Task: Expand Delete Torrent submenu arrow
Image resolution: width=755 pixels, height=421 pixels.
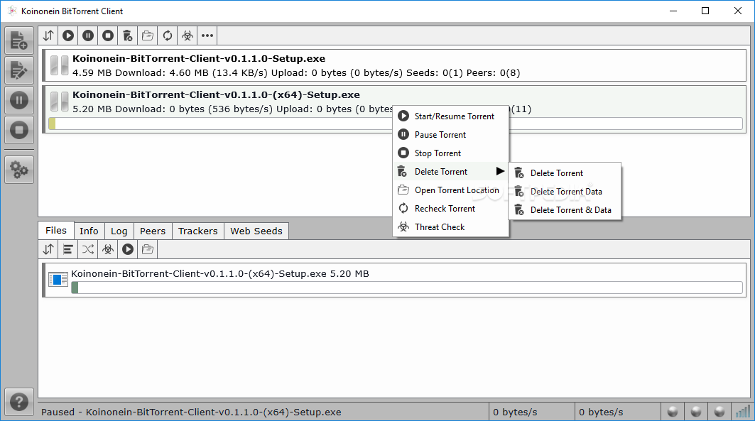Action: (500, 171)
